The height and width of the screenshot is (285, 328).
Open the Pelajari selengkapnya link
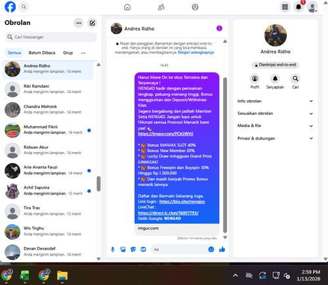(195, 52)
